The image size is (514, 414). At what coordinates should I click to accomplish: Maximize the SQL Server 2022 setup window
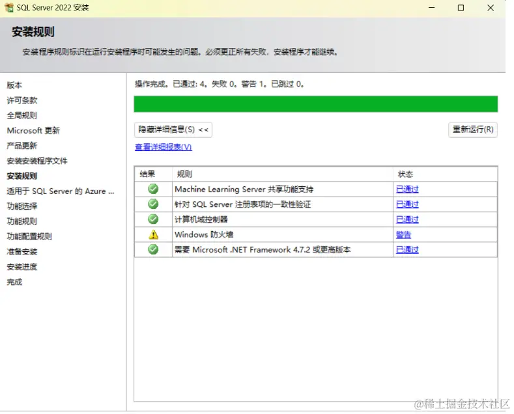pyautogui.click(x=461, y=8)
